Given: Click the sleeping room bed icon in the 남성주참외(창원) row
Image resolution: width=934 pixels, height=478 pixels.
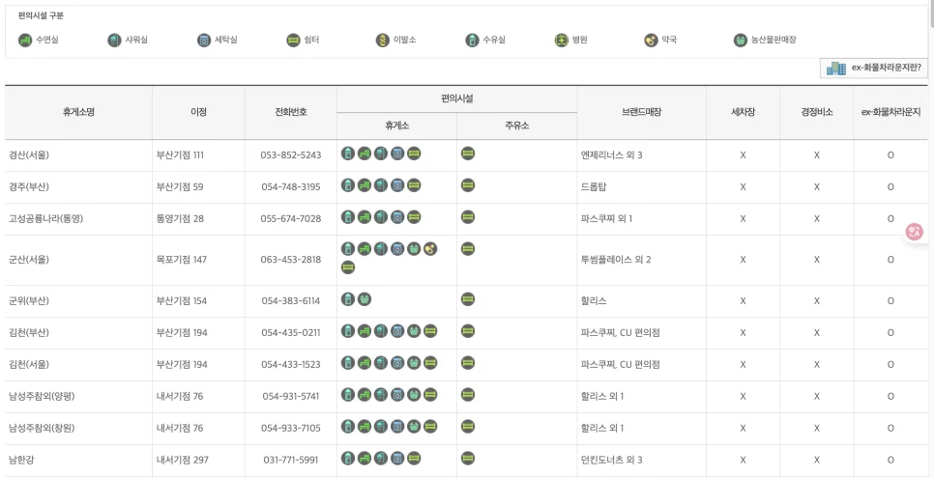Looking at the screenshot, I should pos(365,426).
